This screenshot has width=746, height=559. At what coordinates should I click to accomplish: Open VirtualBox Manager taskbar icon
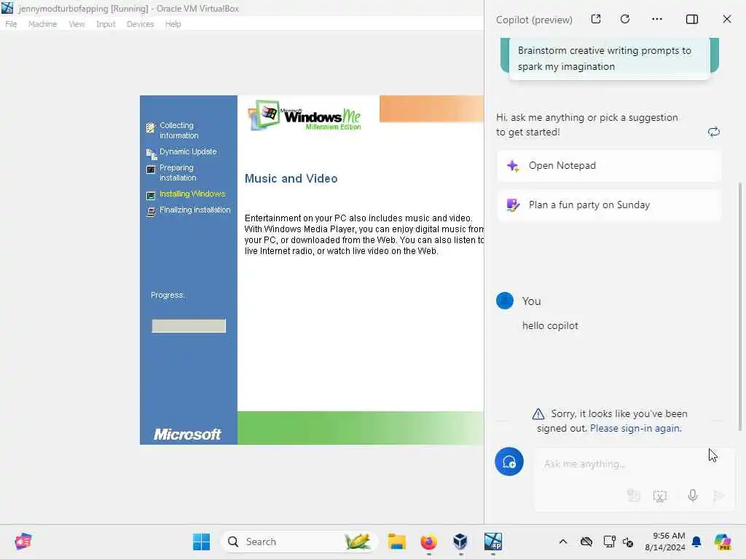click(x=460, y=542)
